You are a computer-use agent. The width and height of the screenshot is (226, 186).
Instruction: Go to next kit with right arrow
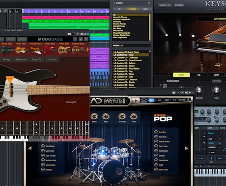(186, 148)
